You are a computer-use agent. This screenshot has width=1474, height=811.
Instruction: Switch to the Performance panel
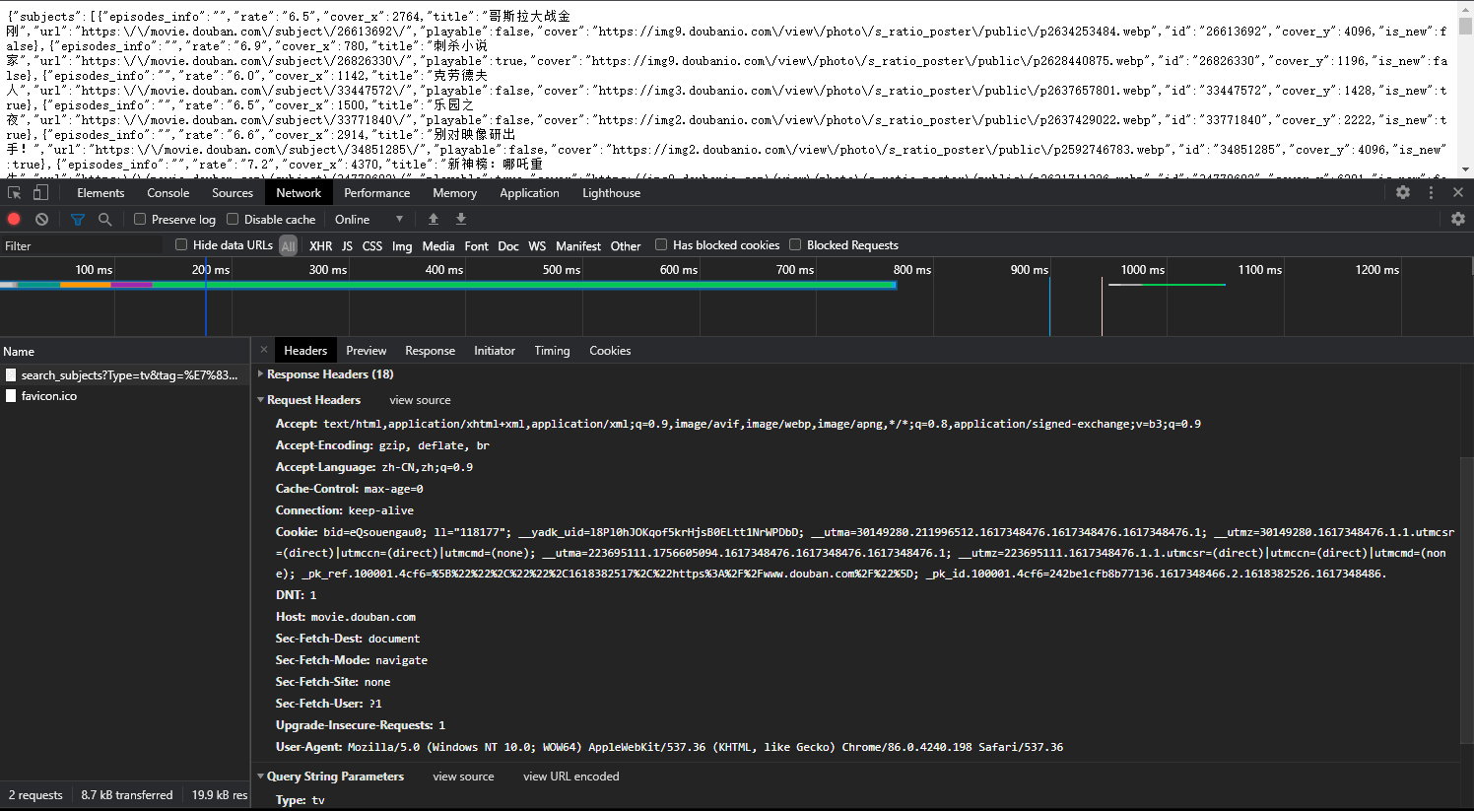tap(377, 193)
